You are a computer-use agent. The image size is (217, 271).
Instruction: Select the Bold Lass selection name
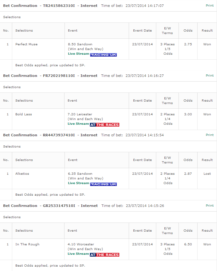coord(23,114)
